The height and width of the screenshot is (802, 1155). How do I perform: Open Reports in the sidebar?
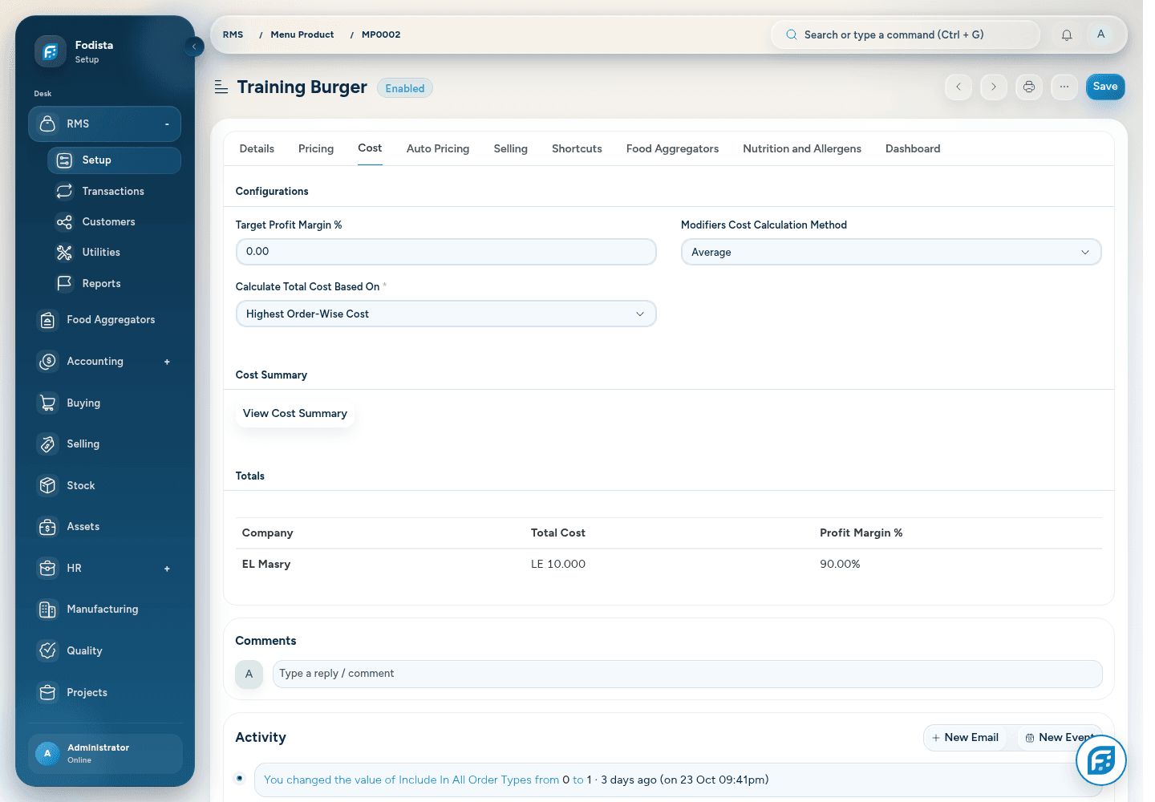[x=114, y=283]
